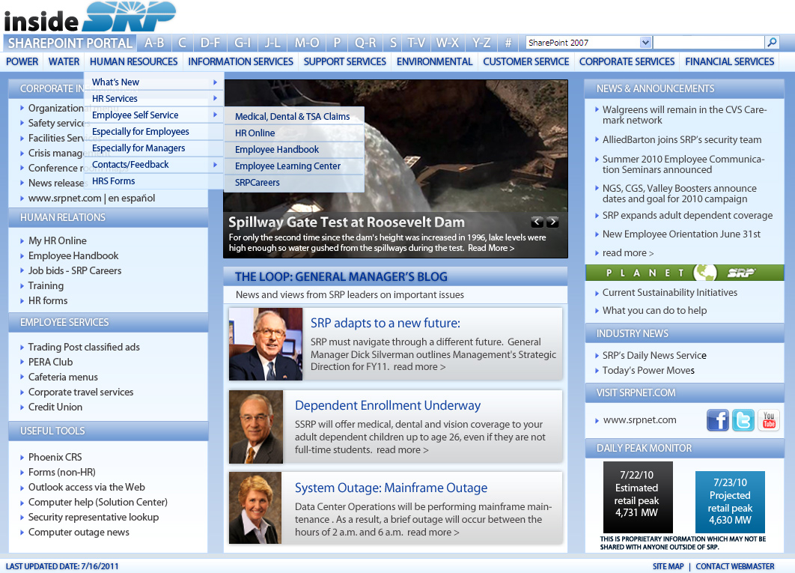Viewport: 795px width, 573px height.
Task: Choose Medical, Dental & TSA Claims
Action: 293,116
